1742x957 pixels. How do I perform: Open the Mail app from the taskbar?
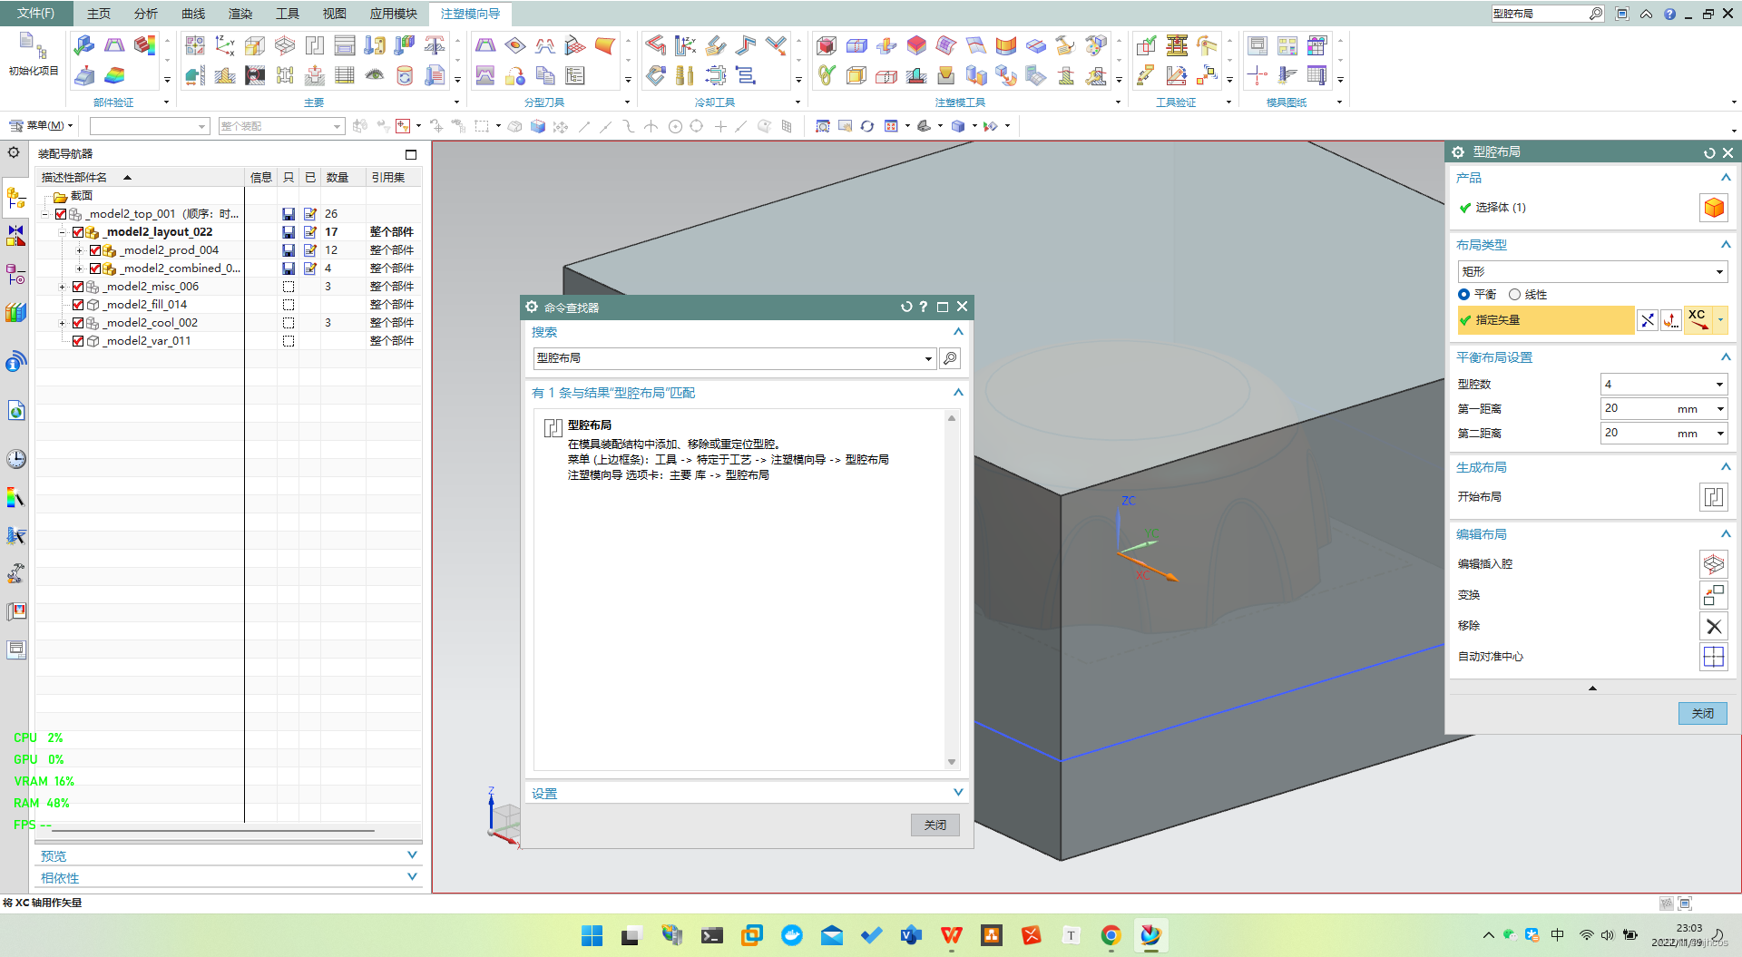click(831, 935)
